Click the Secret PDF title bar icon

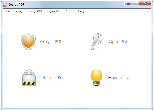5,5
